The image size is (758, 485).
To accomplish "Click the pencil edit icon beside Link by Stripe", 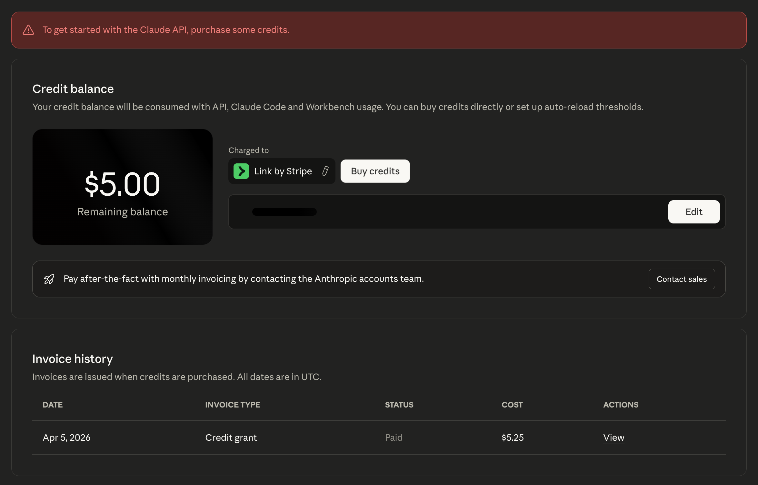I will 325,171.
